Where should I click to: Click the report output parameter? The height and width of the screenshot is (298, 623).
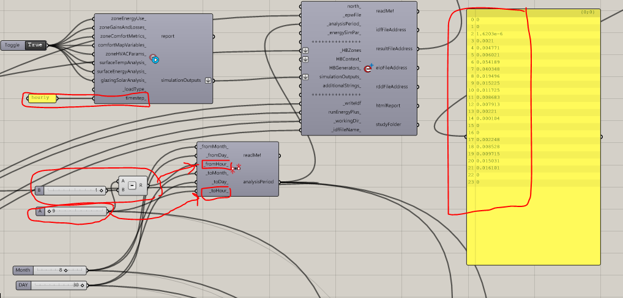(168, 36)
